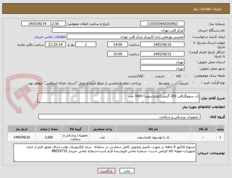Click the buyer notes textarea

coord(105,153)
